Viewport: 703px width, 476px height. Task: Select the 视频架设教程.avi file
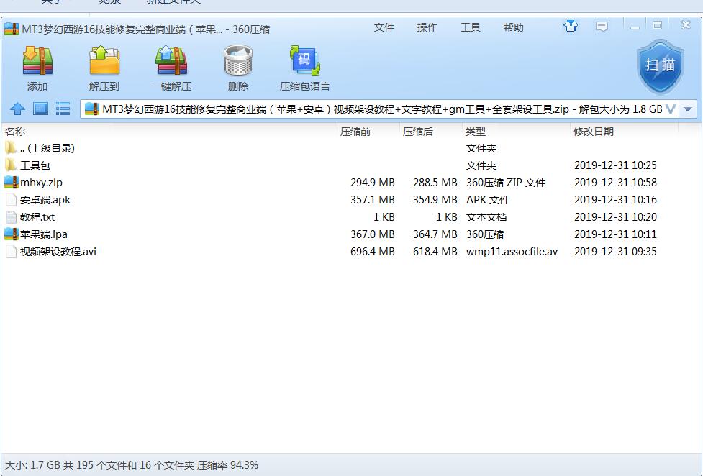coord(58,252)
